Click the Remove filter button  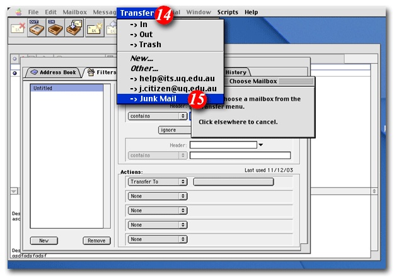pyautogui.click(x=96, y=240)
